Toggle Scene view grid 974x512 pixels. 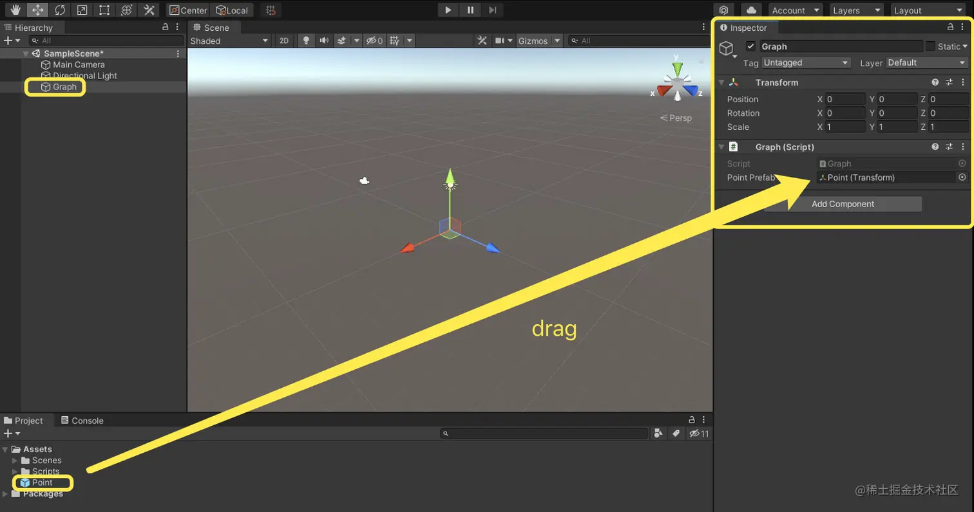[394, 41]
